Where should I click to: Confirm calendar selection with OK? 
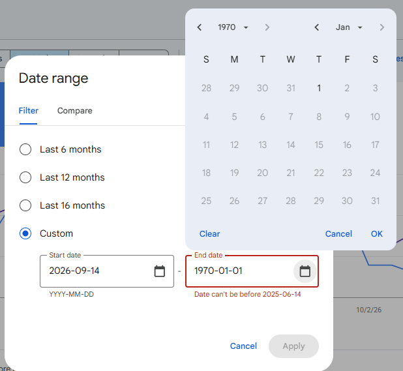point(376,234)
